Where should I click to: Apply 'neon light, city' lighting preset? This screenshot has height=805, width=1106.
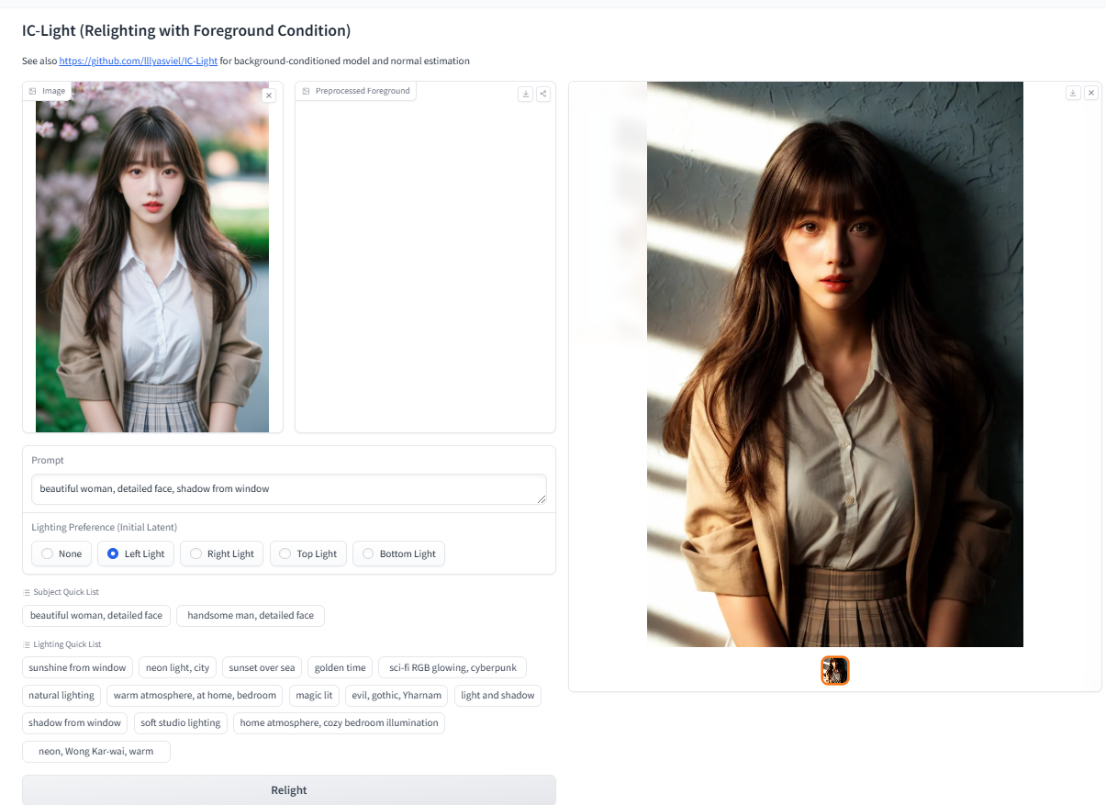pos(178,667)
